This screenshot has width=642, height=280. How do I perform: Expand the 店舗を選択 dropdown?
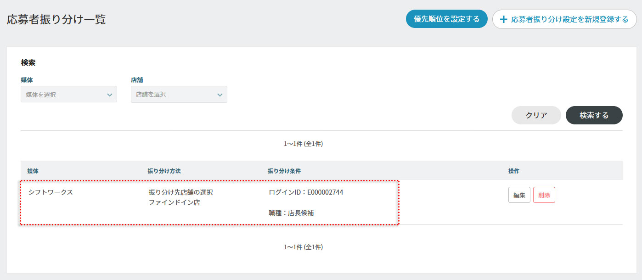[179, 95]
